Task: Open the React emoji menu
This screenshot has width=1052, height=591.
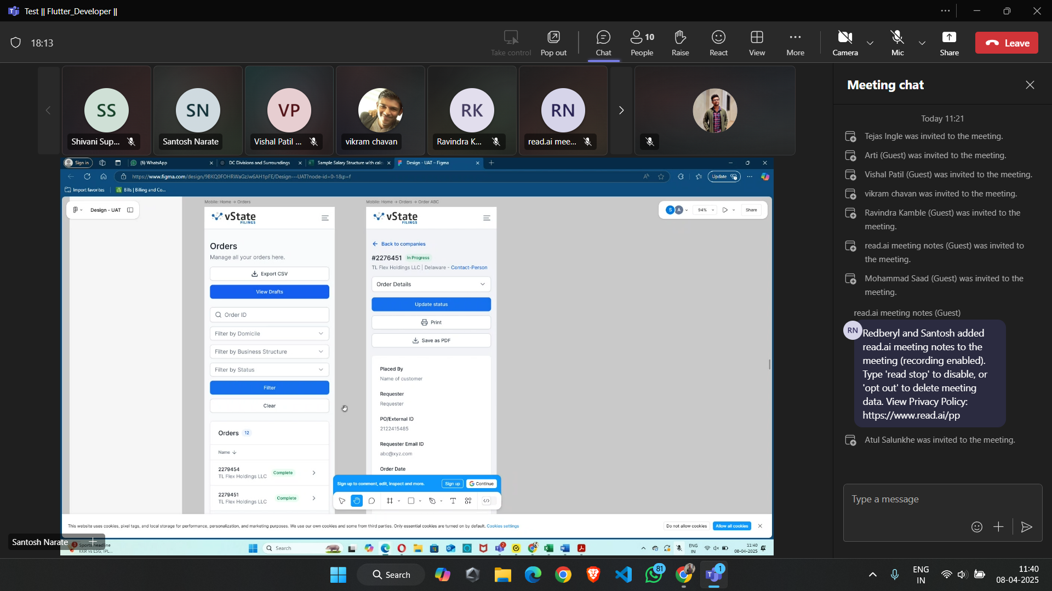Action: click(718, 43)
